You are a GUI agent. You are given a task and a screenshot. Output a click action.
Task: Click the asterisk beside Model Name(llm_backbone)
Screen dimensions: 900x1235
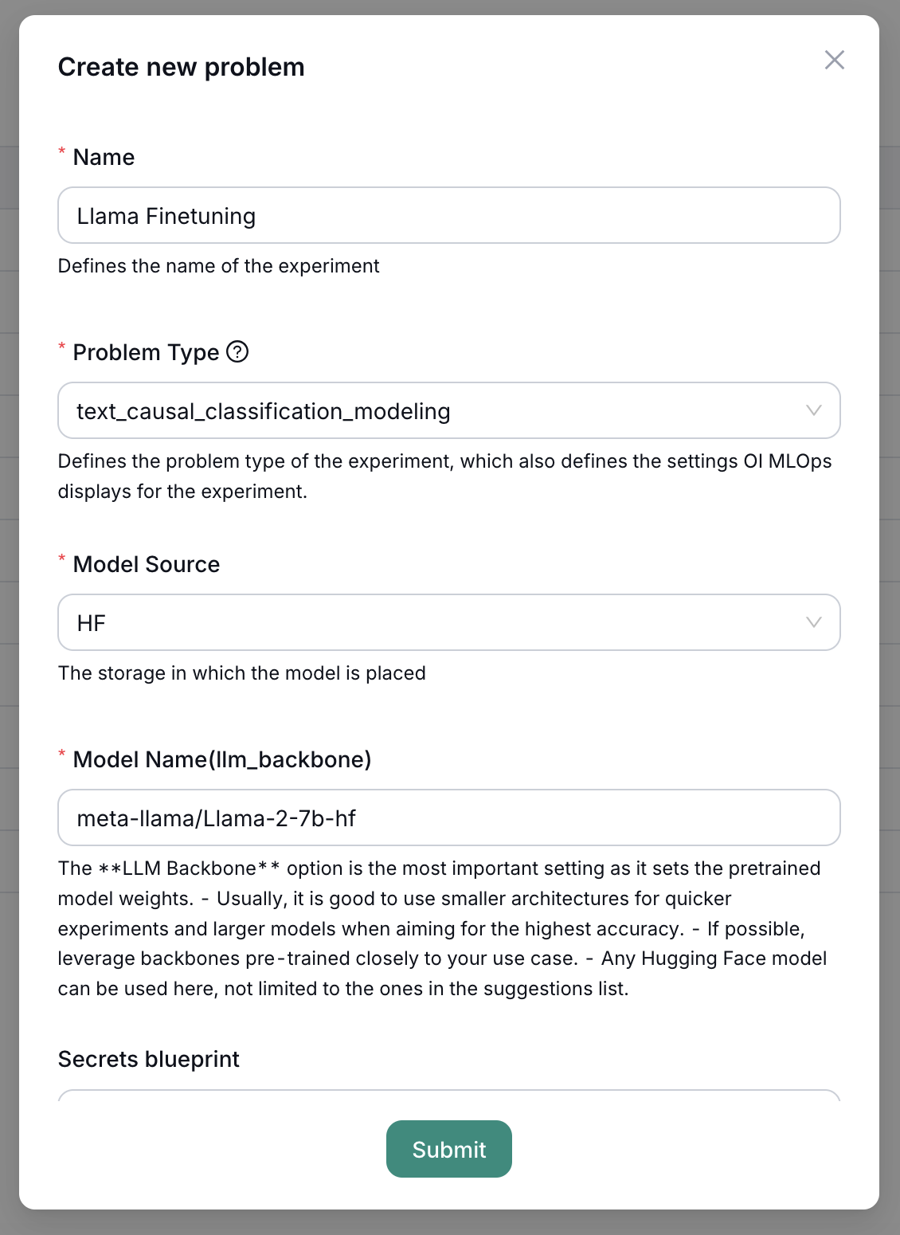[x=62, y=753]
